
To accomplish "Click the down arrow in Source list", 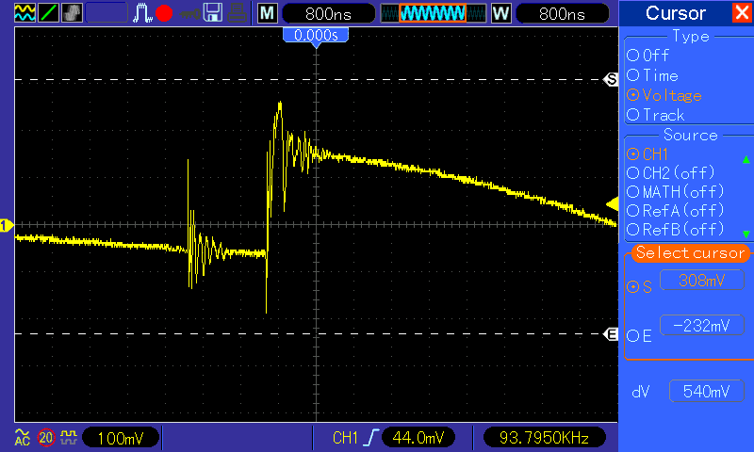I will coord(746,234).
